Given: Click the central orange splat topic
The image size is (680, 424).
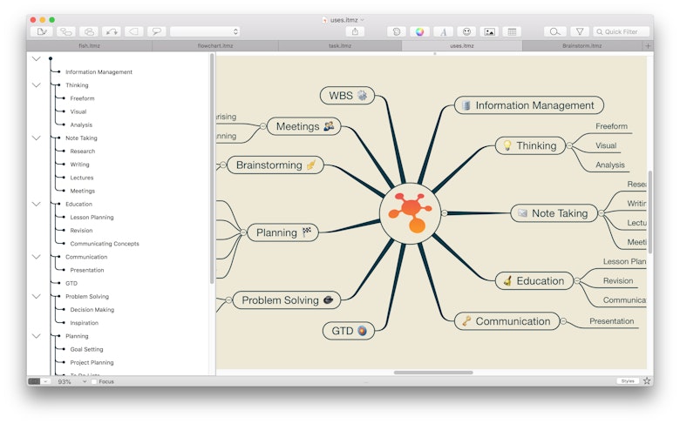Looking at the screenshot, I should coord(411,213).
